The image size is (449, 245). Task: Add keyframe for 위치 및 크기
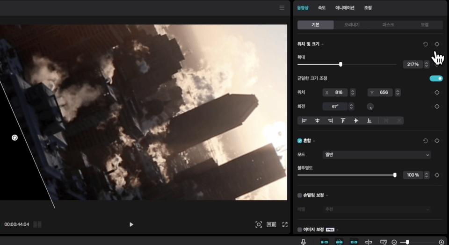(x=437, y=44)
